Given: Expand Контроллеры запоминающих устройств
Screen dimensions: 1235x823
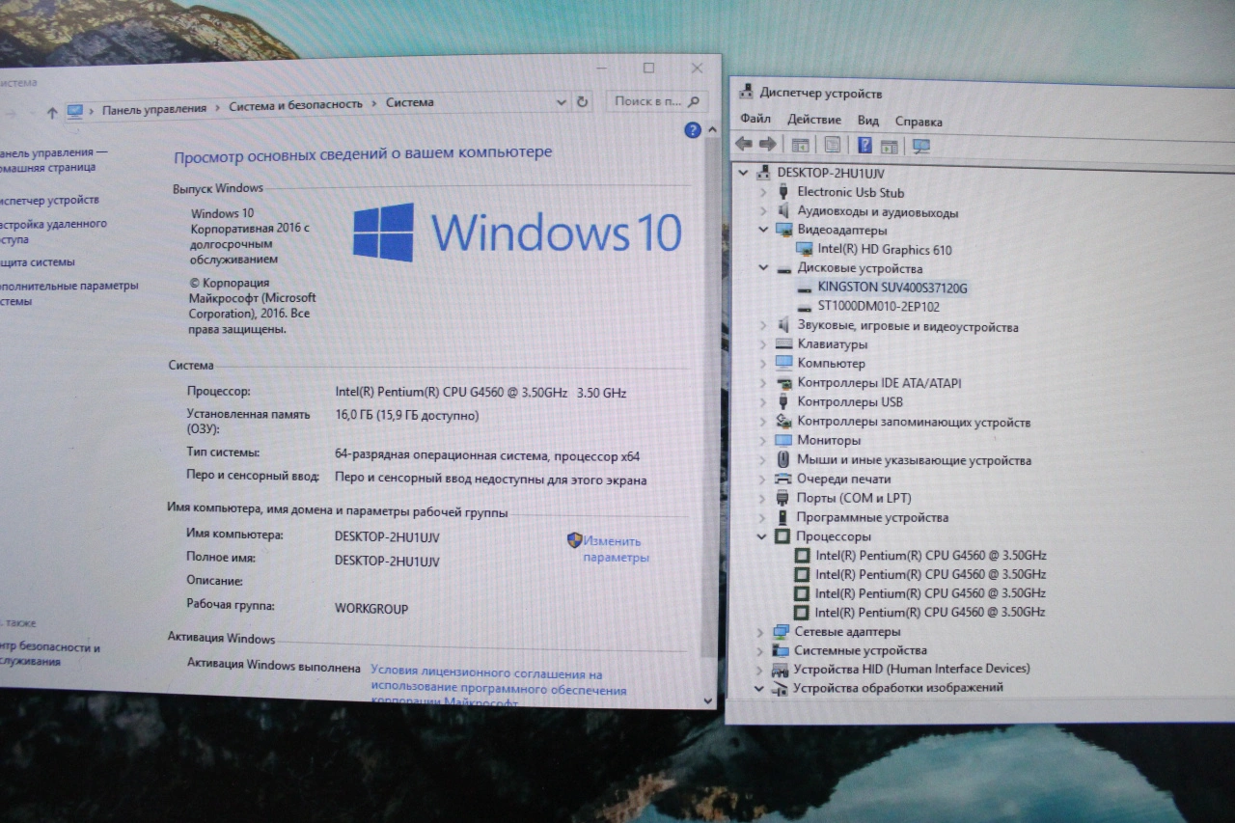Looking at the screenshot, I should (x=763, y=422).
